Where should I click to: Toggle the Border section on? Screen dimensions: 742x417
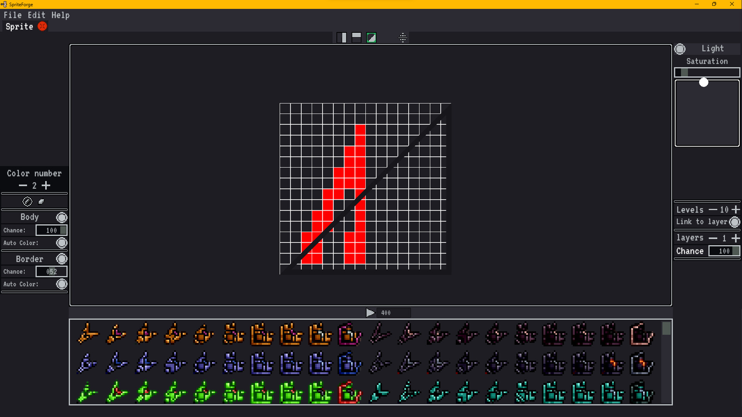coord(61,259)
